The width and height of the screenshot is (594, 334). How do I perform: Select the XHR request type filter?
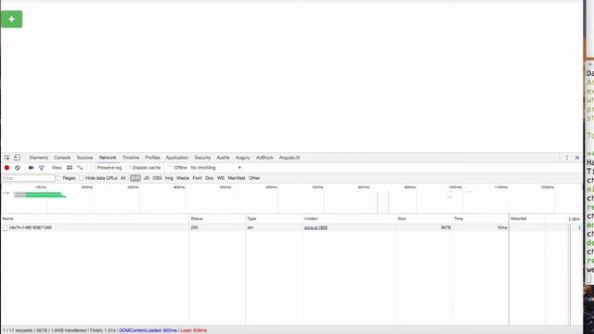136,178
